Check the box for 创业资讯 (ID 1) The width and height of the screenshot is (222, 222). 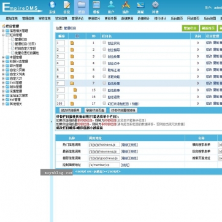click(104, 43)
